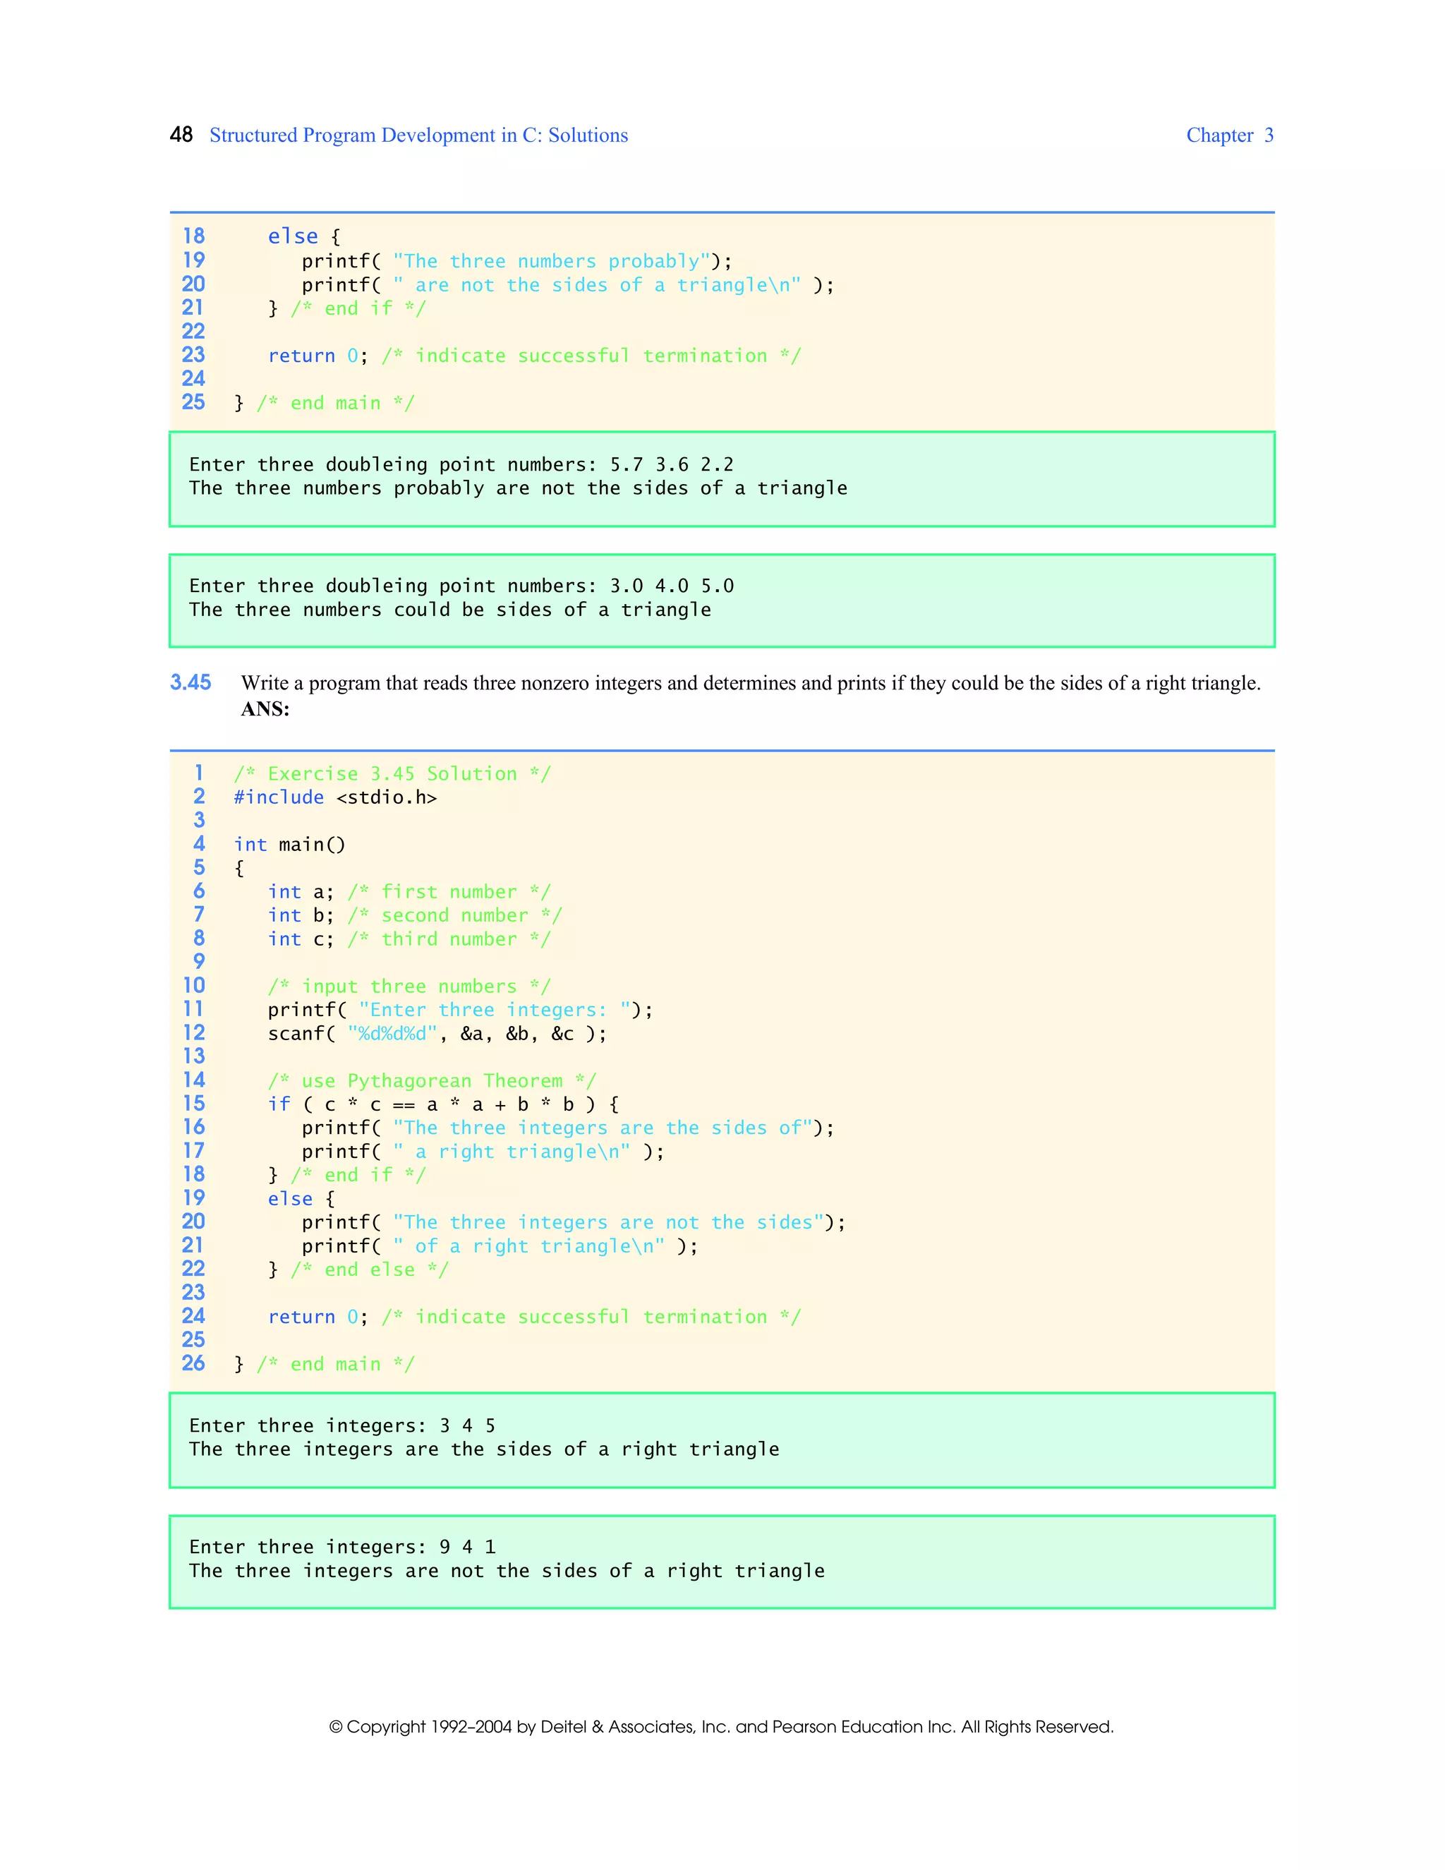Click the line number 26
This screenshot has width=1445, height=1870.
pos(193,1363)
